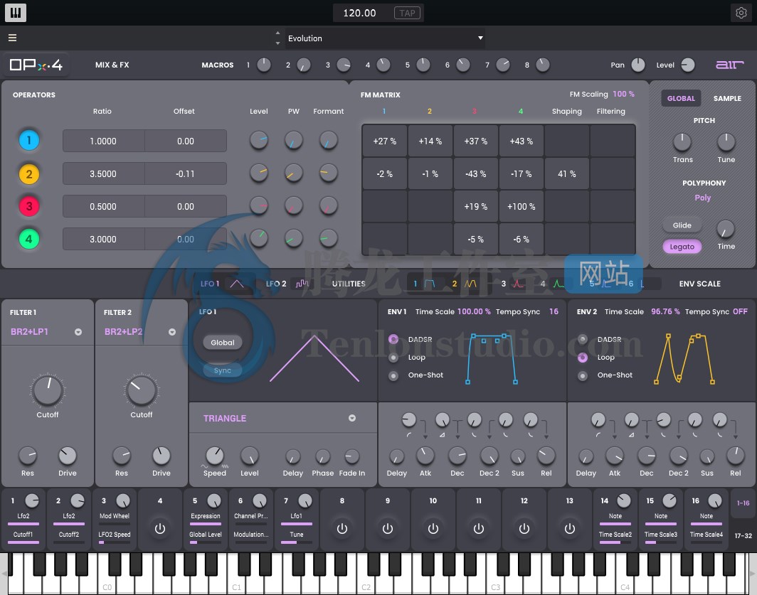Select operator 1 blue circle

click(x=29, y=141)
